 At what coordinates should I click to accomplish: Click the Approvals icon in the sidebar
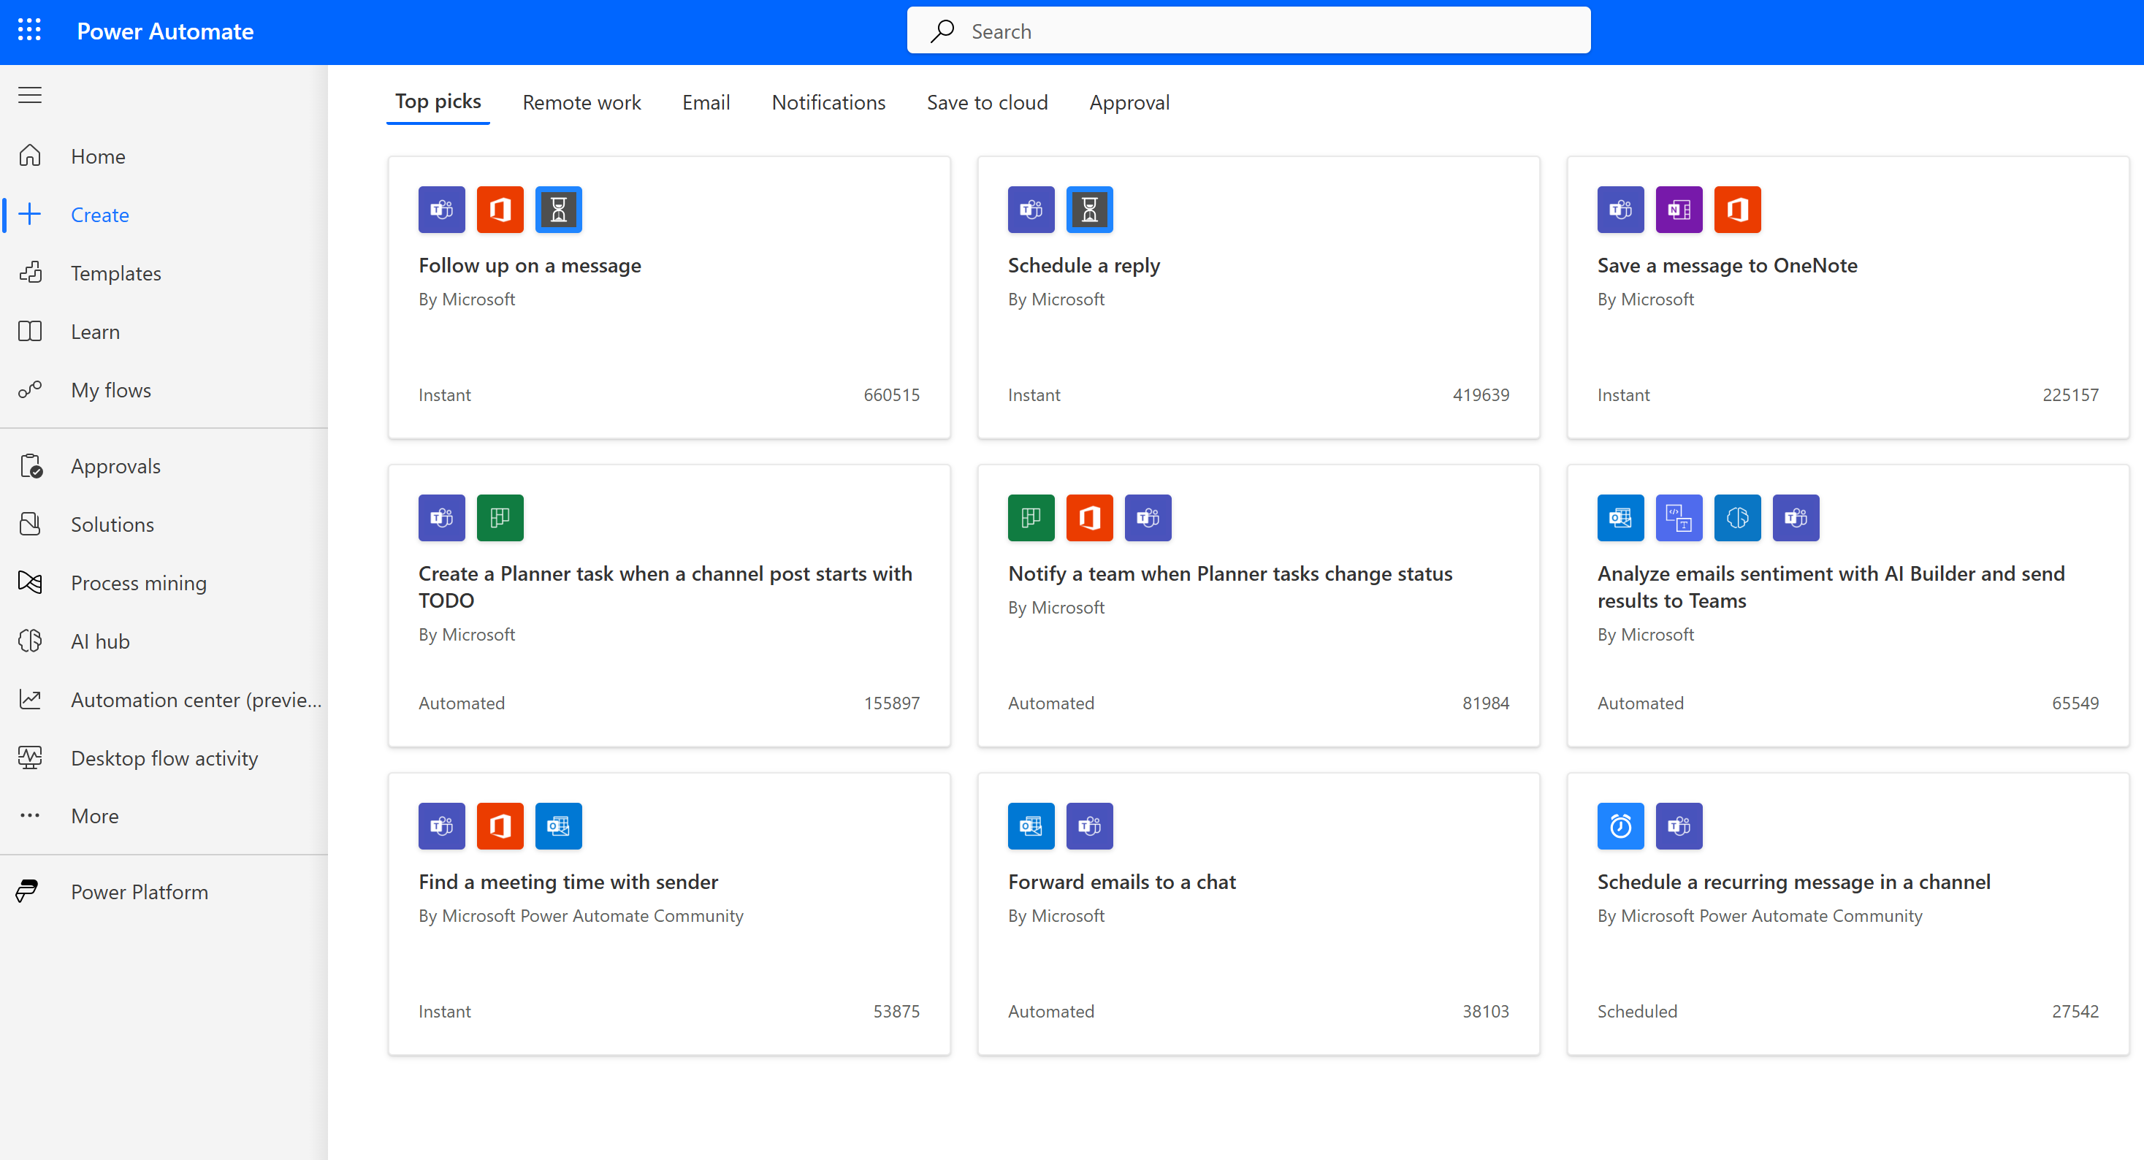[x=30, y=465]
